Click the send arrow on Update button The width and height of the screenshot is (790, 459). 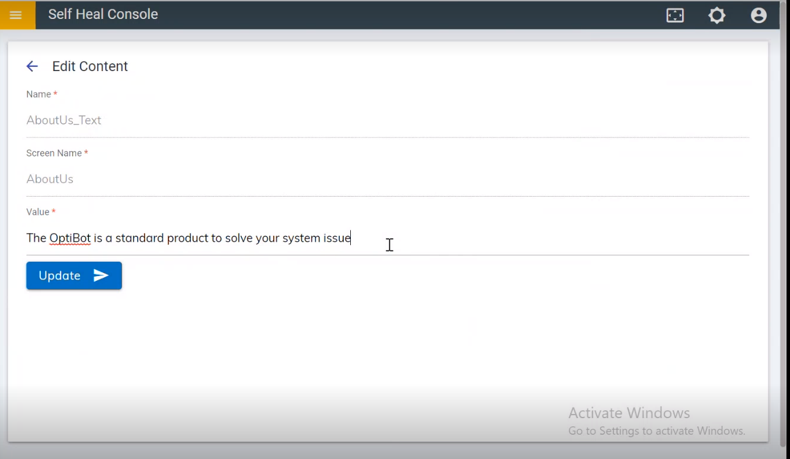point(101,275)
